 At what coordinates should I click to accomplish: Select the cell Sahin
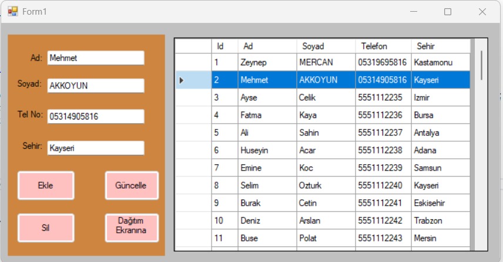tap(326, 133)
